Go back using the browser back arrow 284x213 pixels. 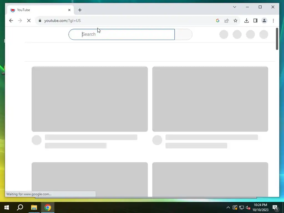click(x=11, y=21)
